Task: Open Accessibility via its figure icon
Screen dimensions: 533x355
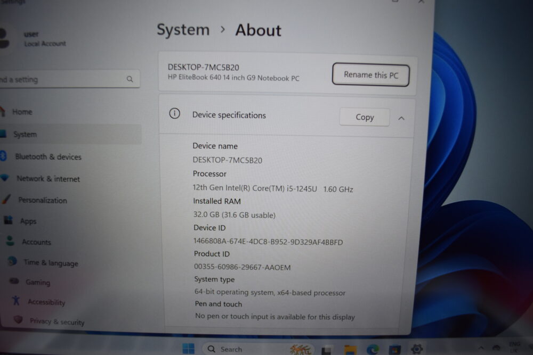Action: point(16,300)
